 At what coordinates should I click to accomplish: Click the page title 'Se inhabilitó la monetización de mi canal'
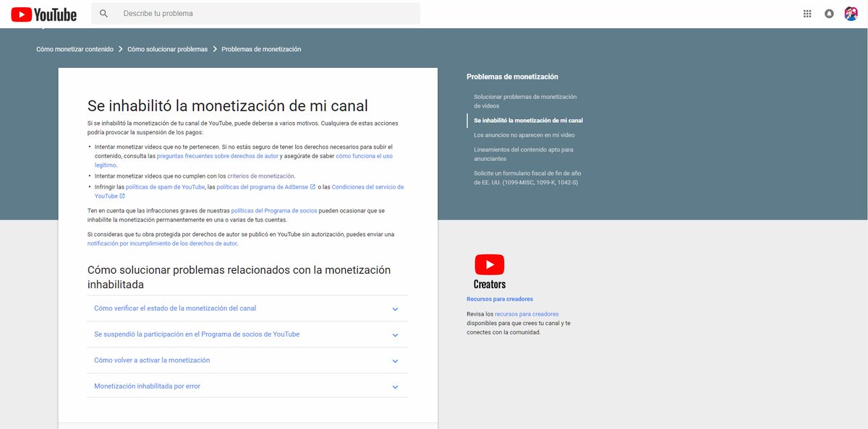(x=228, y=105)
